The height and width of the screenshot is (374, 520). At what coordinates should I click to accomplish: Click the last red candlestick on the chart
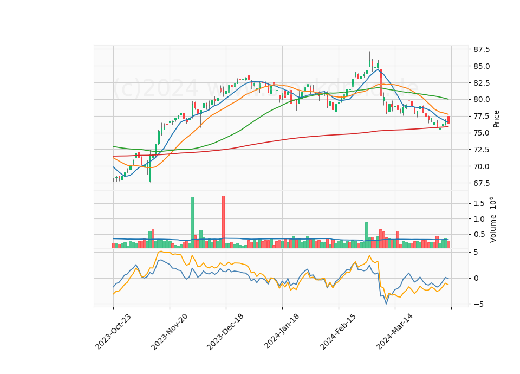tap(448, 120)
